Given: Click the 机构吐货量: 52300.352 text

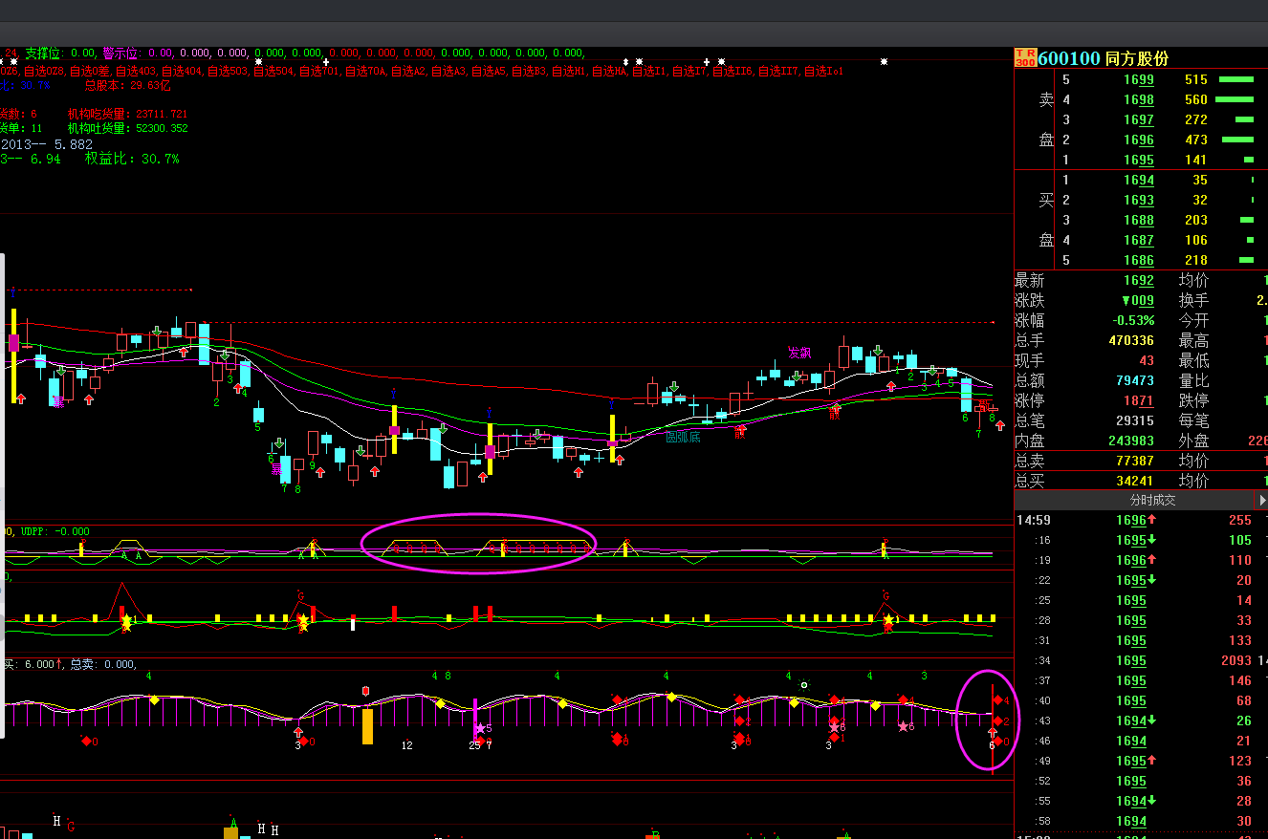Looking at the screenshot, I should tap(127, 128).
